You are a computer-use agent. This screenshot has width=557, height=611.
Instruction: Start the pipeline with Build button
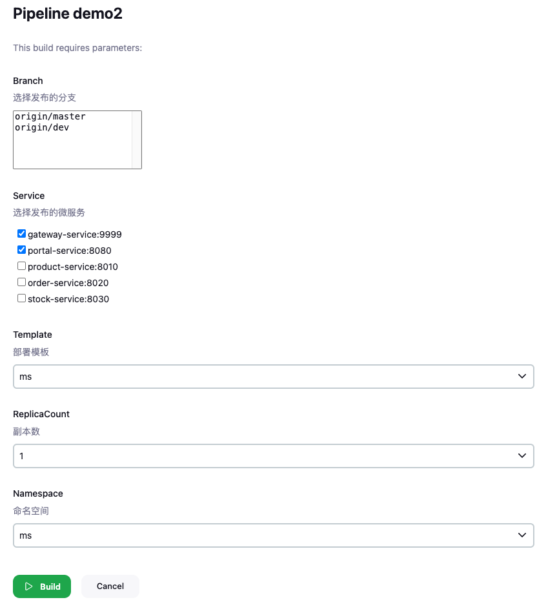point(42,586)
